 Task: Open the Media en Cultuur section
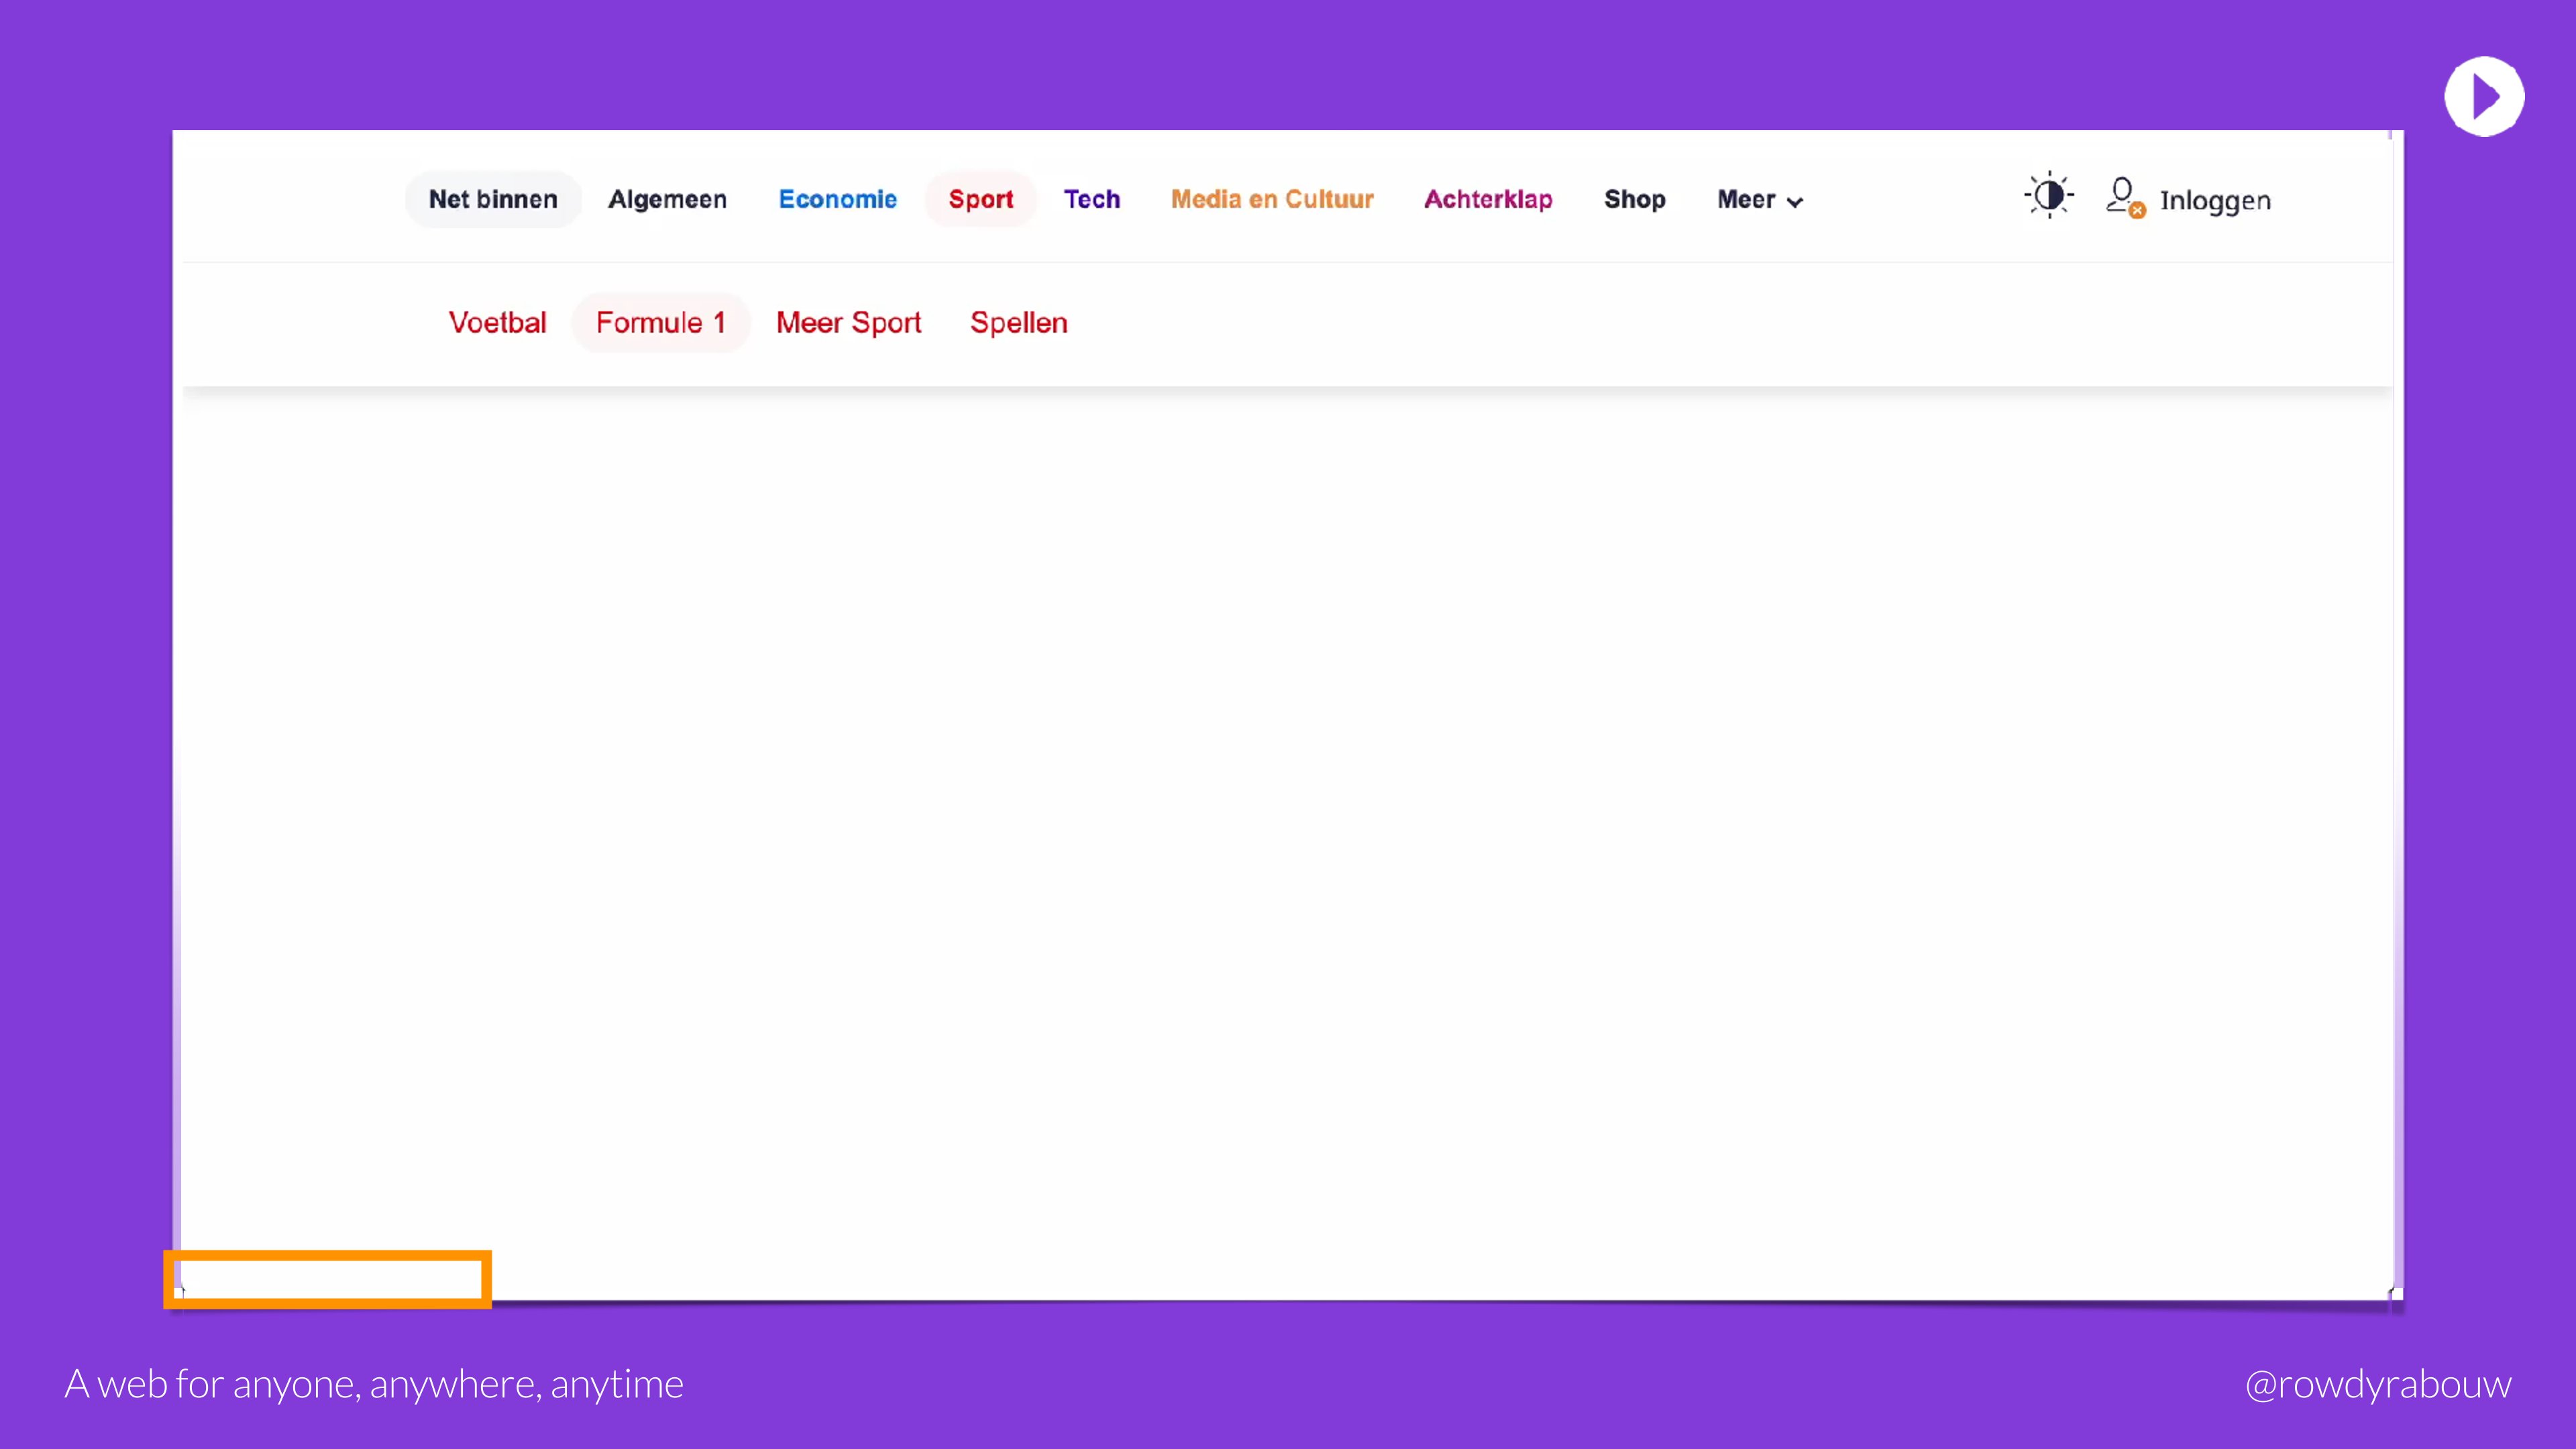pyautogui.click(x=1272, y=199)
